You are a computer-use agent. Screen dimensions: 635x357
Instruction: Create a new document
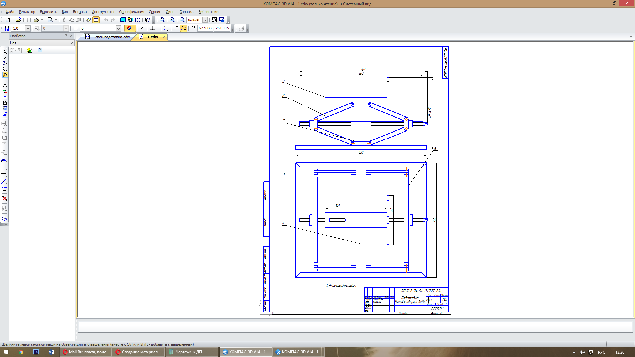[7, 20]
